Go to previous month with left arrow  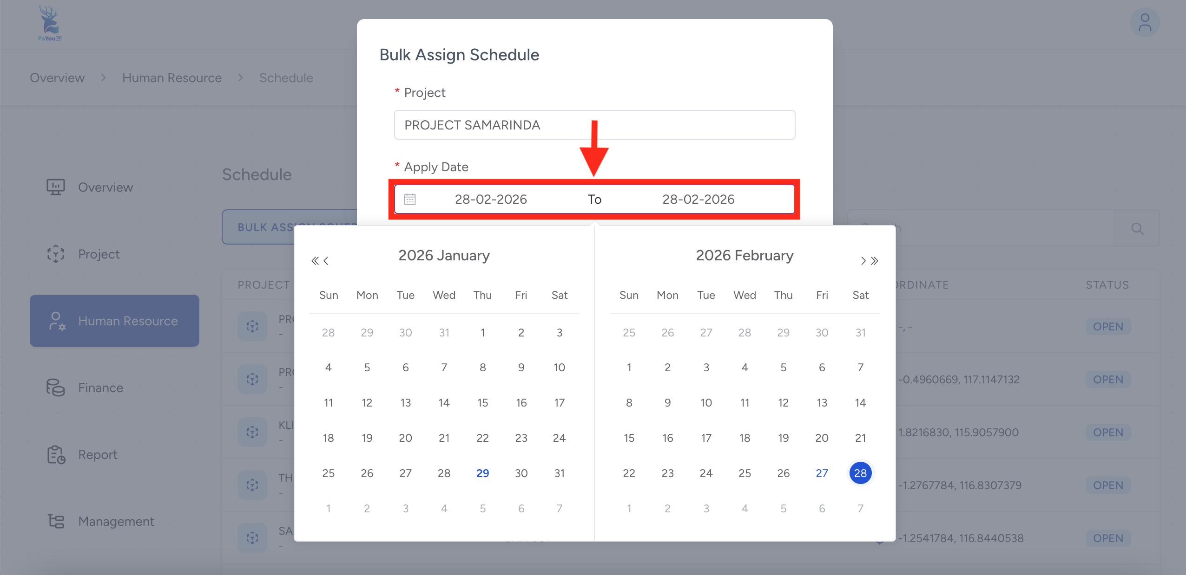pyautogui.click(x=326, y=261)
